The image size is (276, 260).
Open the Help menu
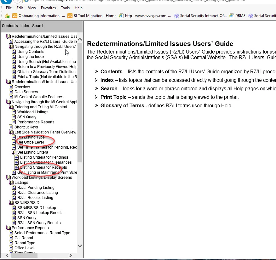pyautogui.click(x=78, y=8)
